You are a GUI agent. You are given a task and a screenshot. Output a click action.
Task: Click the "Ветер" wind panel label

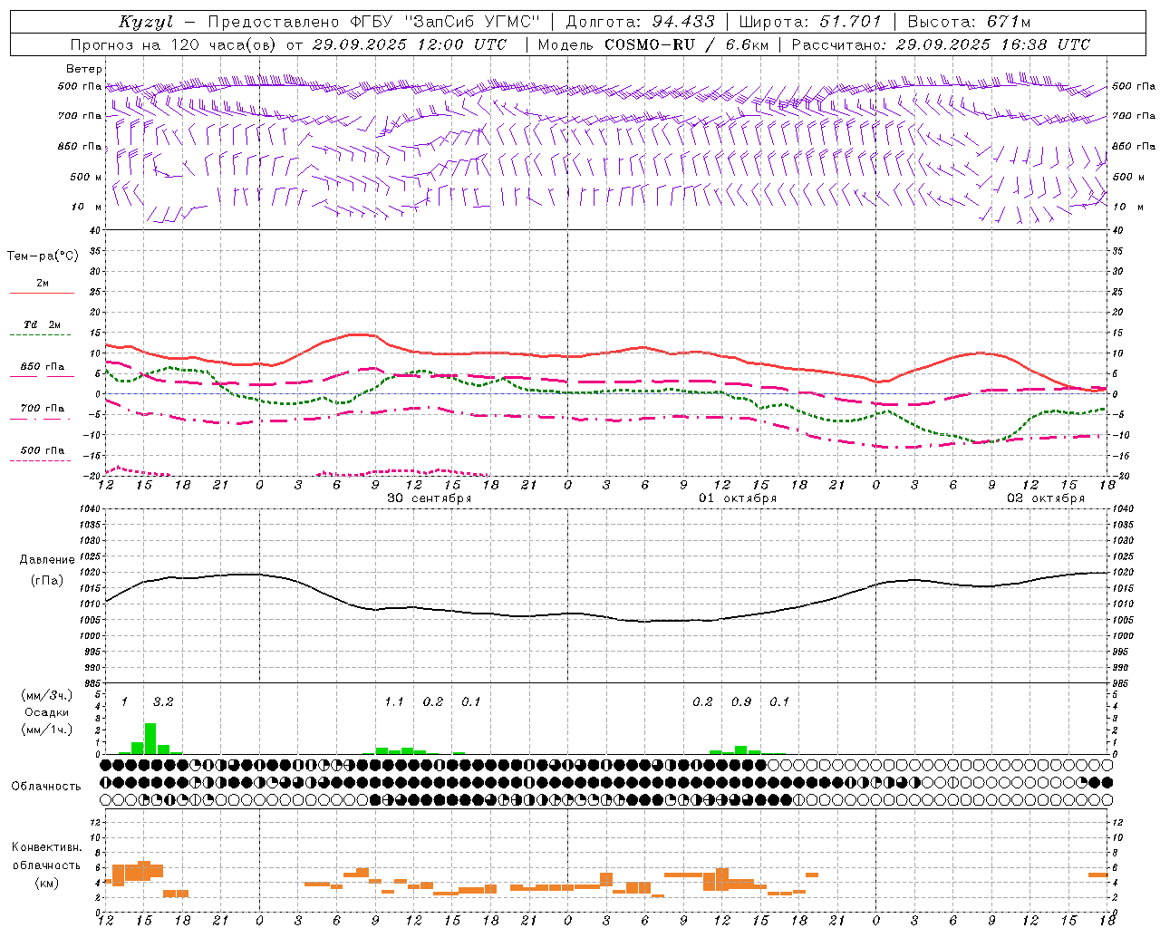84,69
